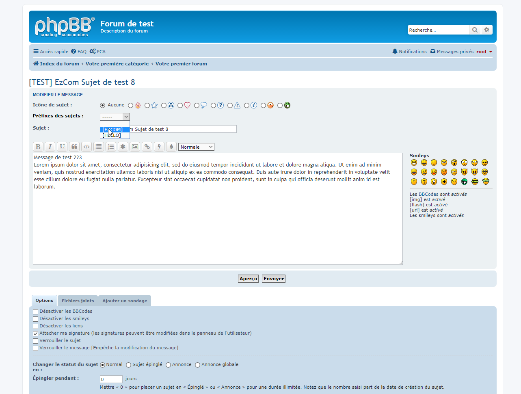Set topic status to 'Sujet épinglé'
The width and height of the screenshot is (521, 394).
click(129, 365)
